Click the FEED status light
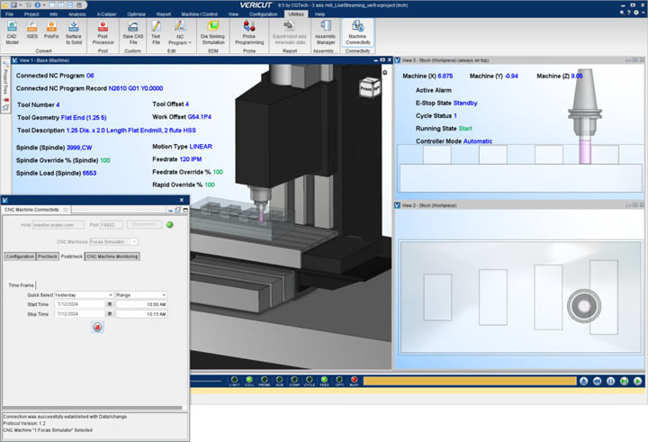648x442 pixels. (x=324, y=380)
